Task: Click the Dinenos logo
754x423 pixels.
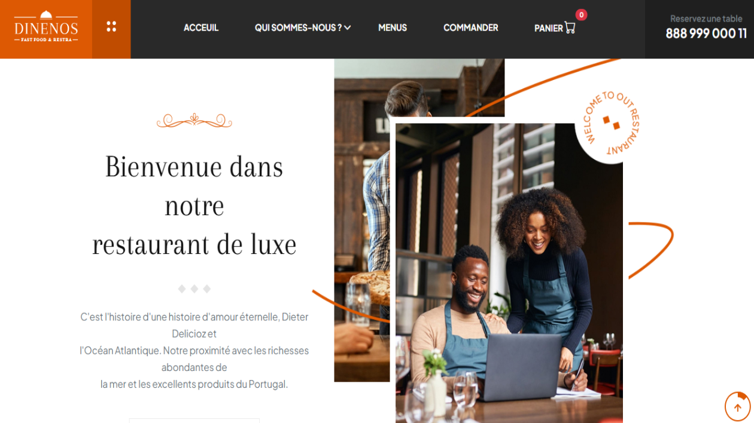Action: pos(46,26)
